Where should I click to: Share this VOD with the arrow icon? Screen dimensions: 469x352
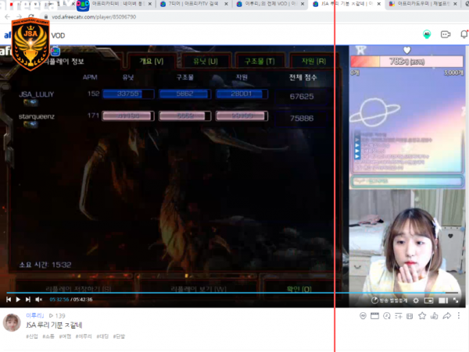click(x=447, y=315)
